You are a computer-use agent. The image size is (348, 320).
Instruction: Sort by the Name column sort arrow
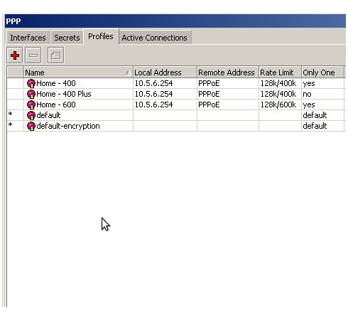[128, 73]
